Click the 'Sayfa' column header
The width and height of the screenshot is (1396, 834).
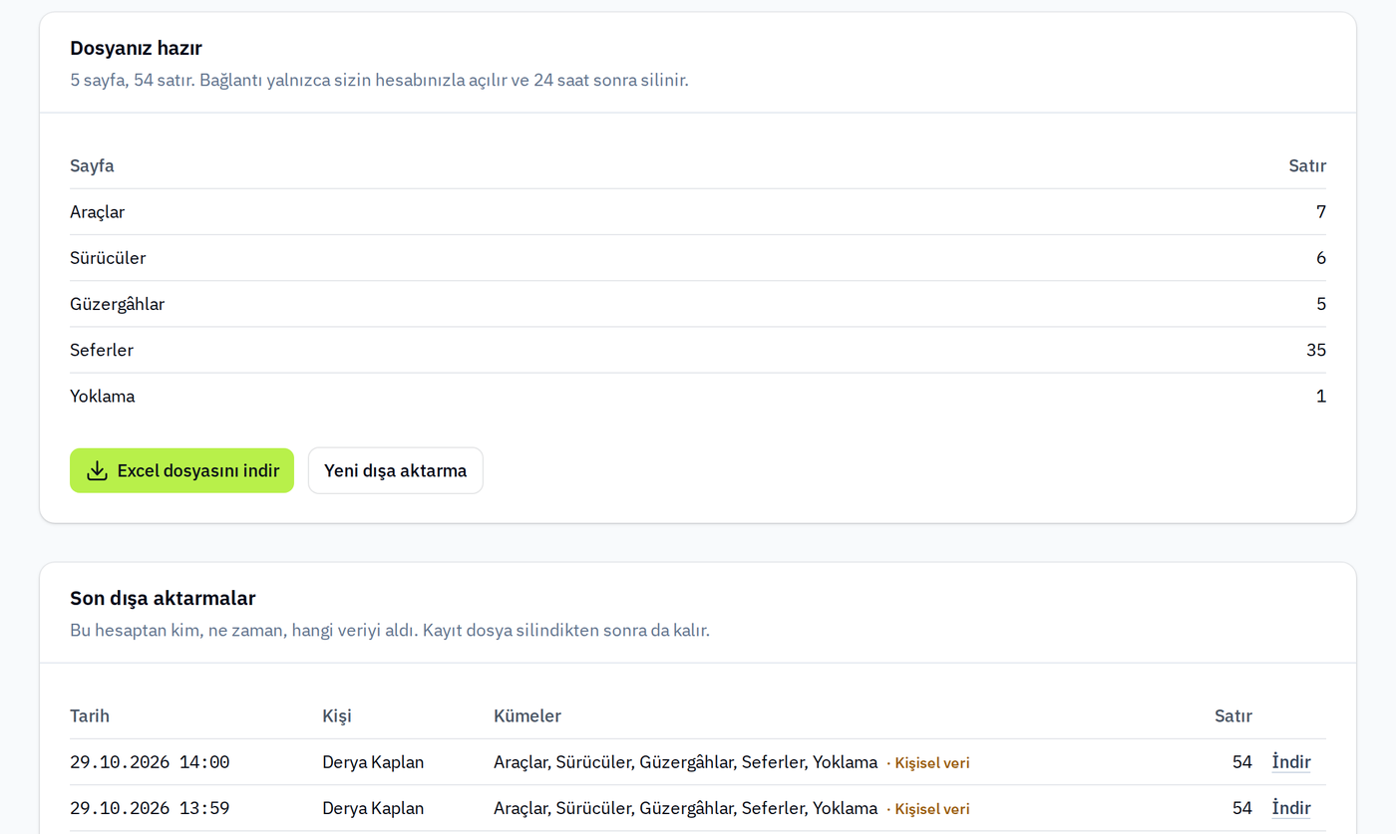[92, 165]
